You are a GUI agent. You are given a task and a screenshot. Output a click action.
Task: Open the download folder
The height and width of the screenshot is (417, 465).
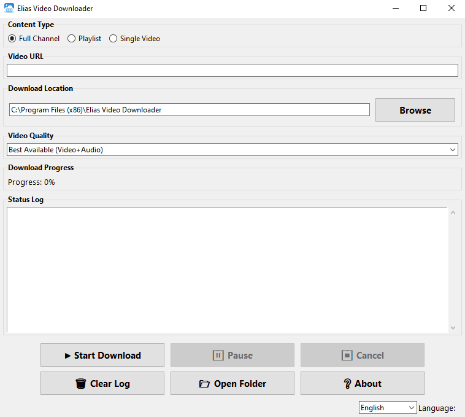tap(233, 383)
